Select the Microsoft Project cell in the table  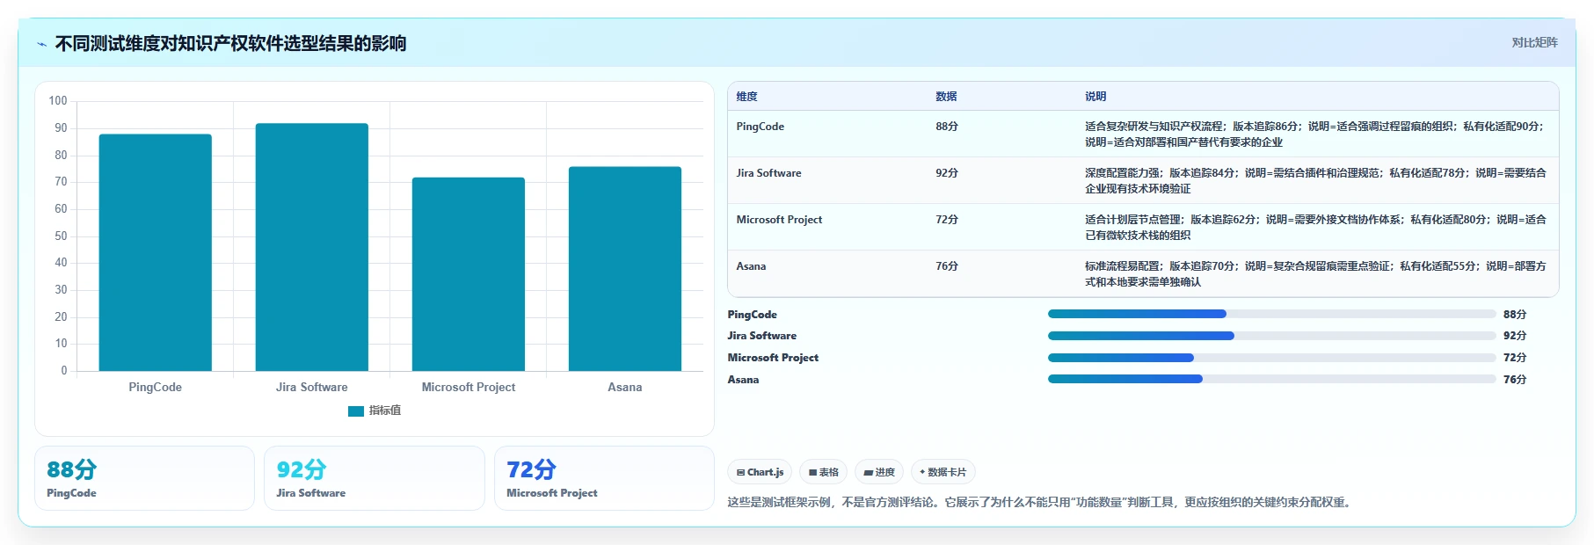coord(779,220)
